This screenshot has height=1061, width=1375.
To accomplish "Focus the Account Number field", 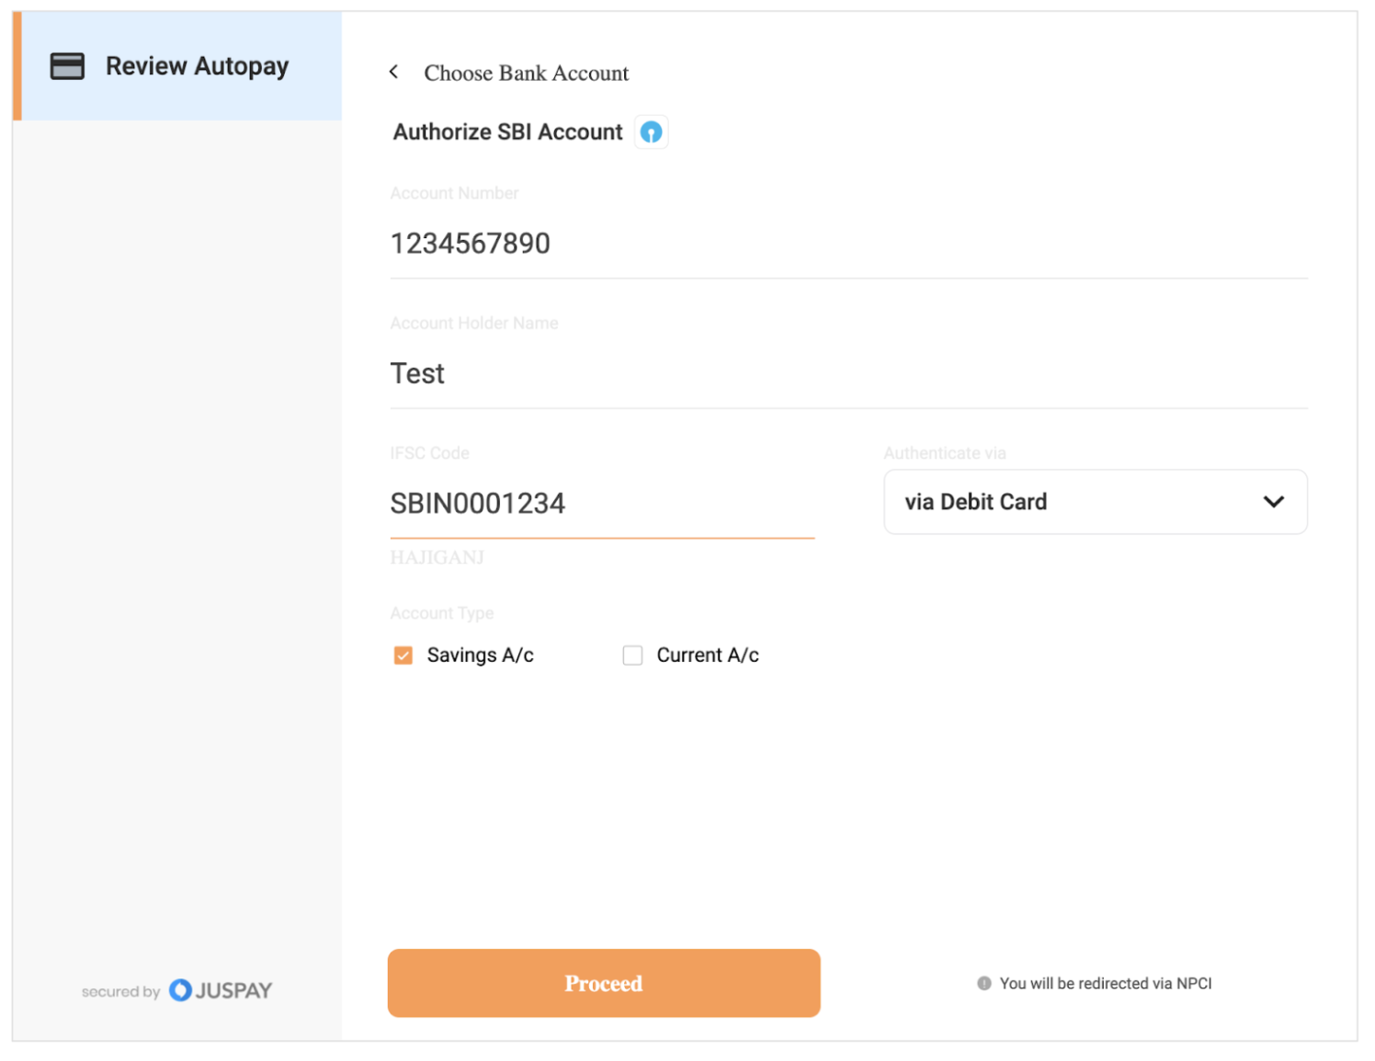I will pos(847,244).
